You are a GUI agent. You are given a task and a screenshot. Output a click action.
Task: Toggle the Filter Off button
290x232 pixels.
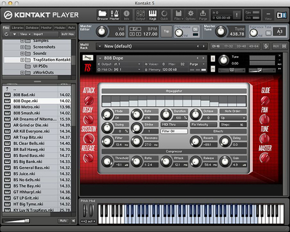click(174, 131)
